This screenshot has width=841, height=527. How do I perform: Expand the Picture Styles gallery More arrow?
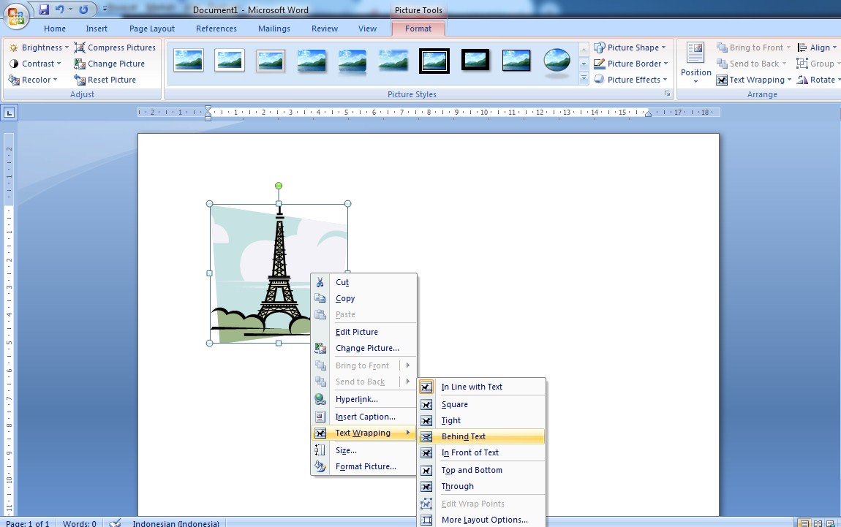584,79
